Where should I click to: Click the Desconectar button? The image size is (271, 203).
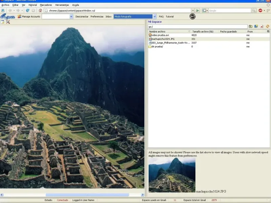[82, 16]
